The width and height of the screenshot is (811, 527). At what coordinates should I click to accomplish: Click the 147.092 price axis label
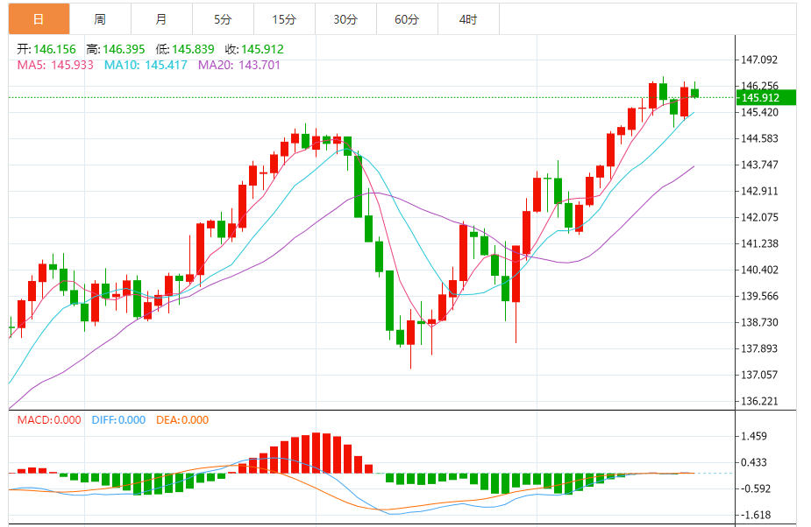tap(759, 60)
